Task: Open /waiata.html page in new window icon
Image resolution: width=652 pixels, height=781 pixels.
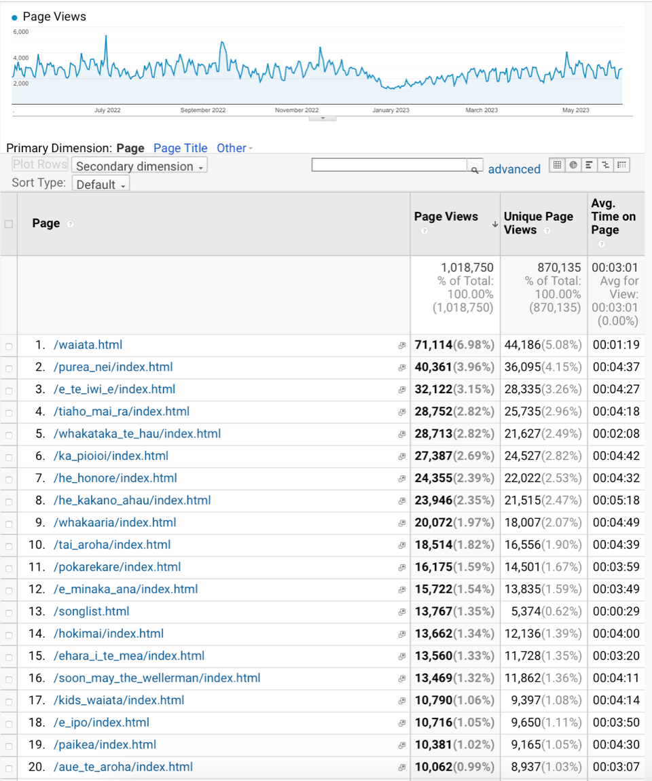Action: pos(402,346)
